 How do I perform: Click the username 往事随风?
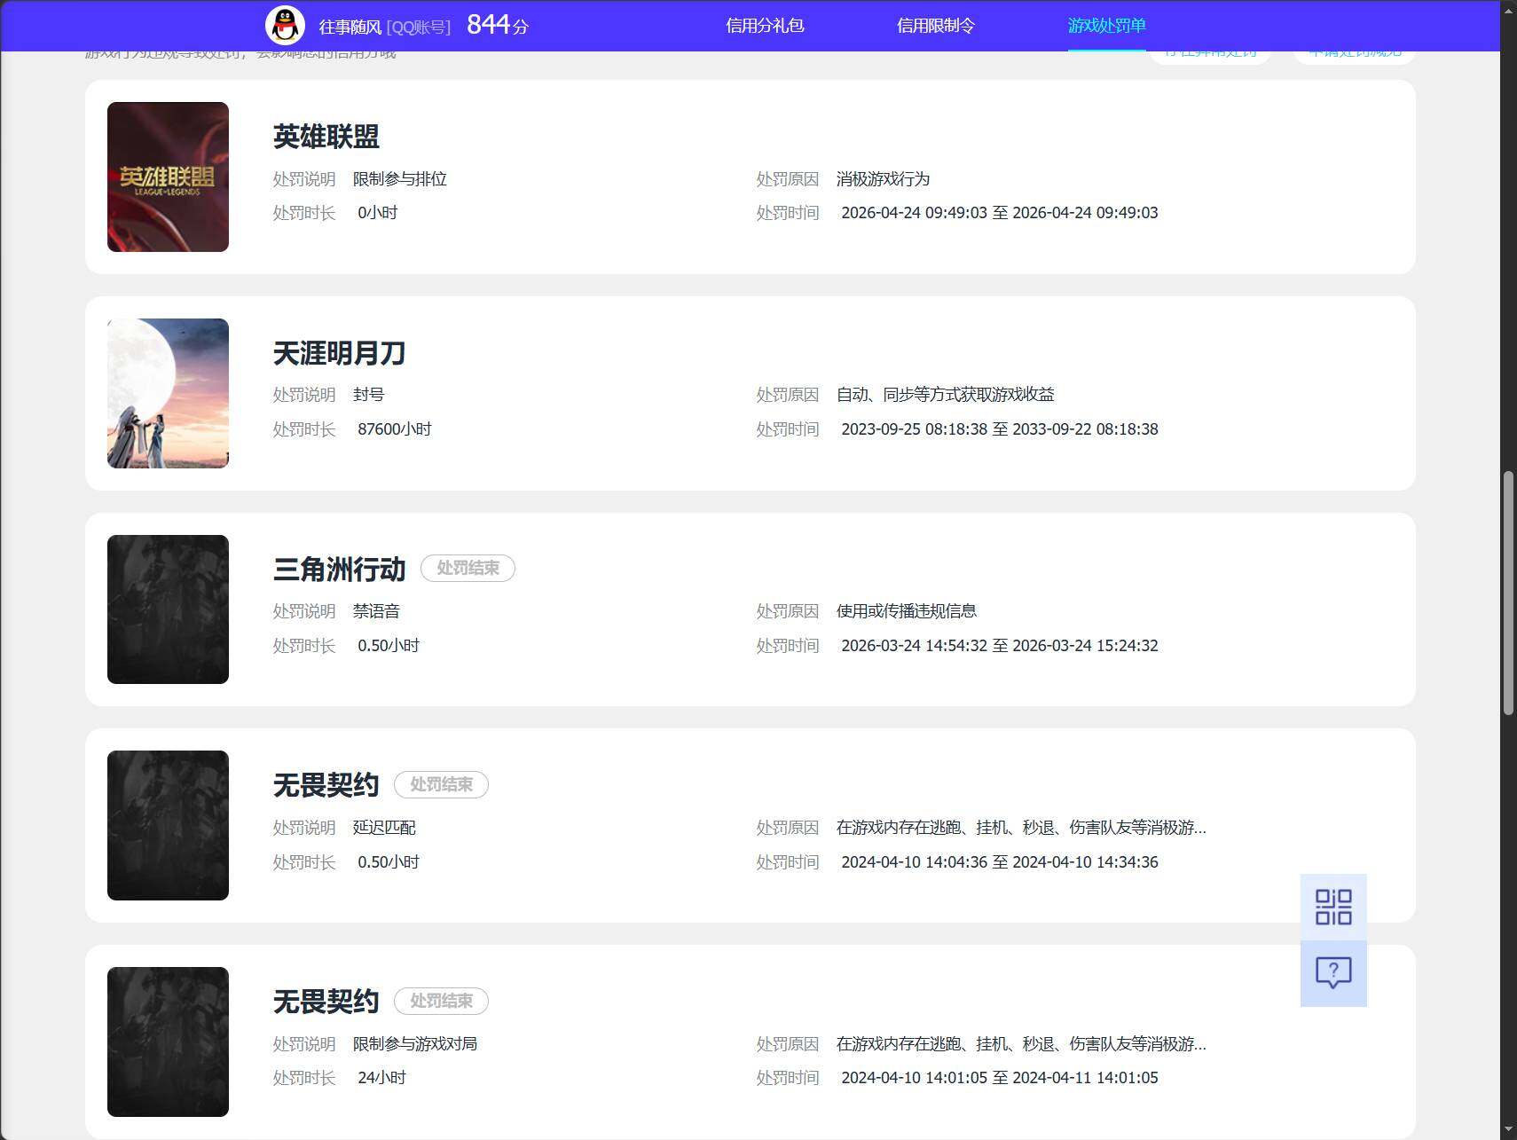click(350, 27)
